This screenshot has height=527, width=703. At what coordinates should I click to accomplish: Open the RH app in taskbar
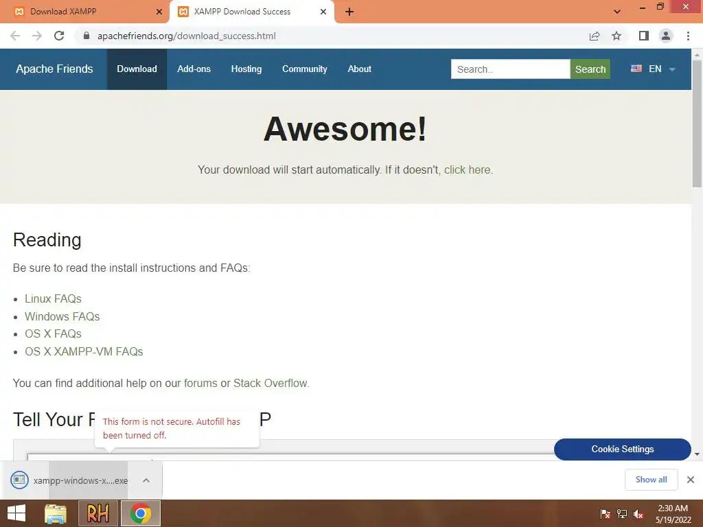point(97,513)
